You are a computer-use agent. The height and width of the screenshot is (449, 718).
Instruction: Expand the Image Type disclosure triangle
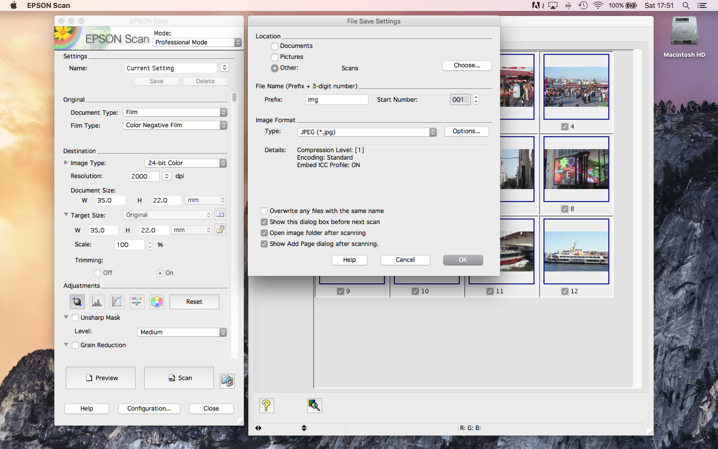(x=66, y=162)
